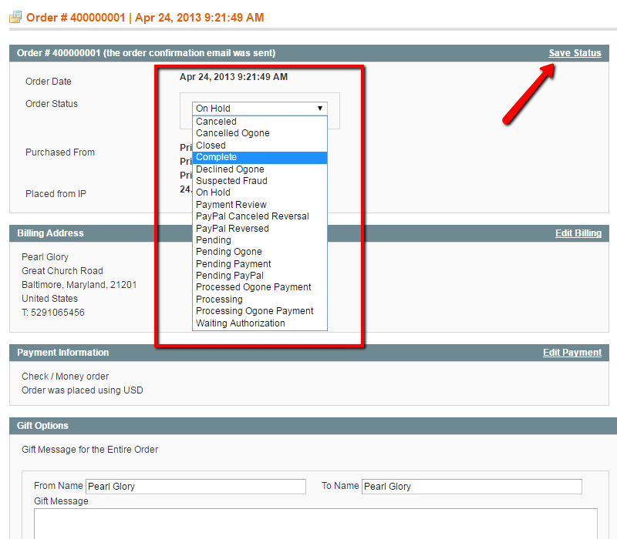
Task: Select Waiting Authorization at the list bottom
Action: pyautogui.click(x=241, y=323)
